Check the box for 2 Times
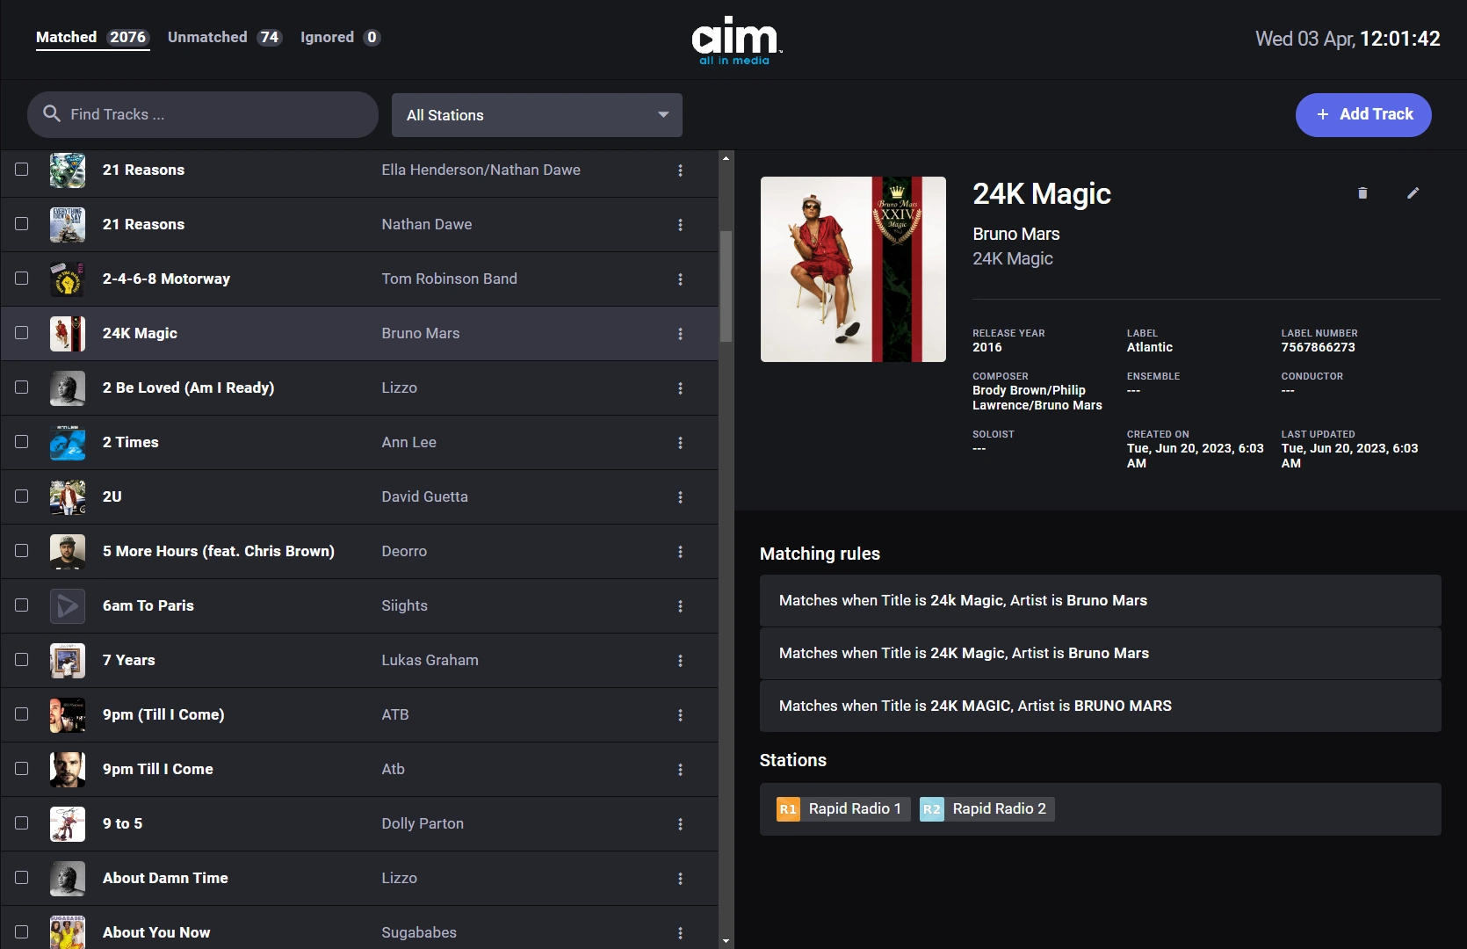Screen dimensions: 1467x949 [22, 442]
